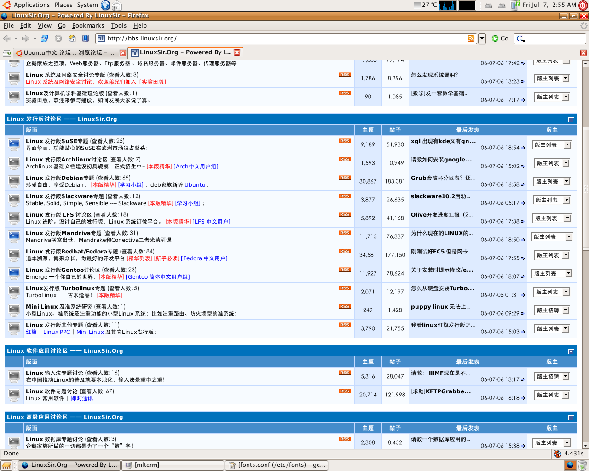The image size is (589, 471).
Task: Open 版主列表 dropdown for Mandriva row
Action: (x=552, y=237)
